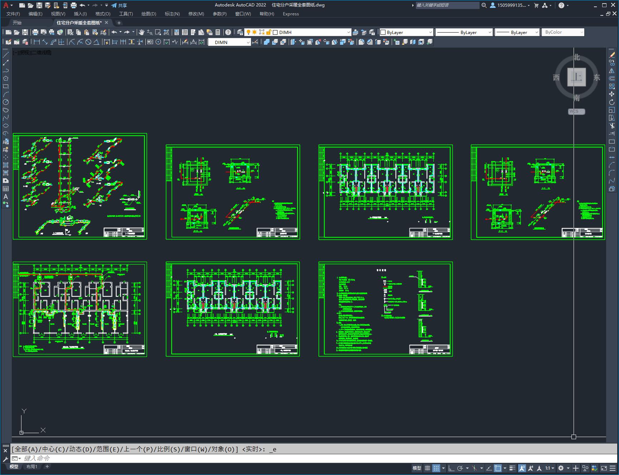
Task: Select the Circle draw tool
Action: pyautogui.click(x=6, y=102)
